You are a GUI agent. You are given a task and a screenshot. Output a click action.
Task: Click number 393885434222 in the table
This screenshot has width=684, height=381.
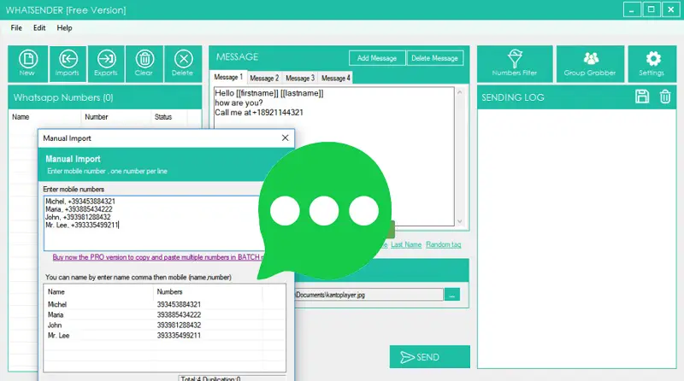179,314
